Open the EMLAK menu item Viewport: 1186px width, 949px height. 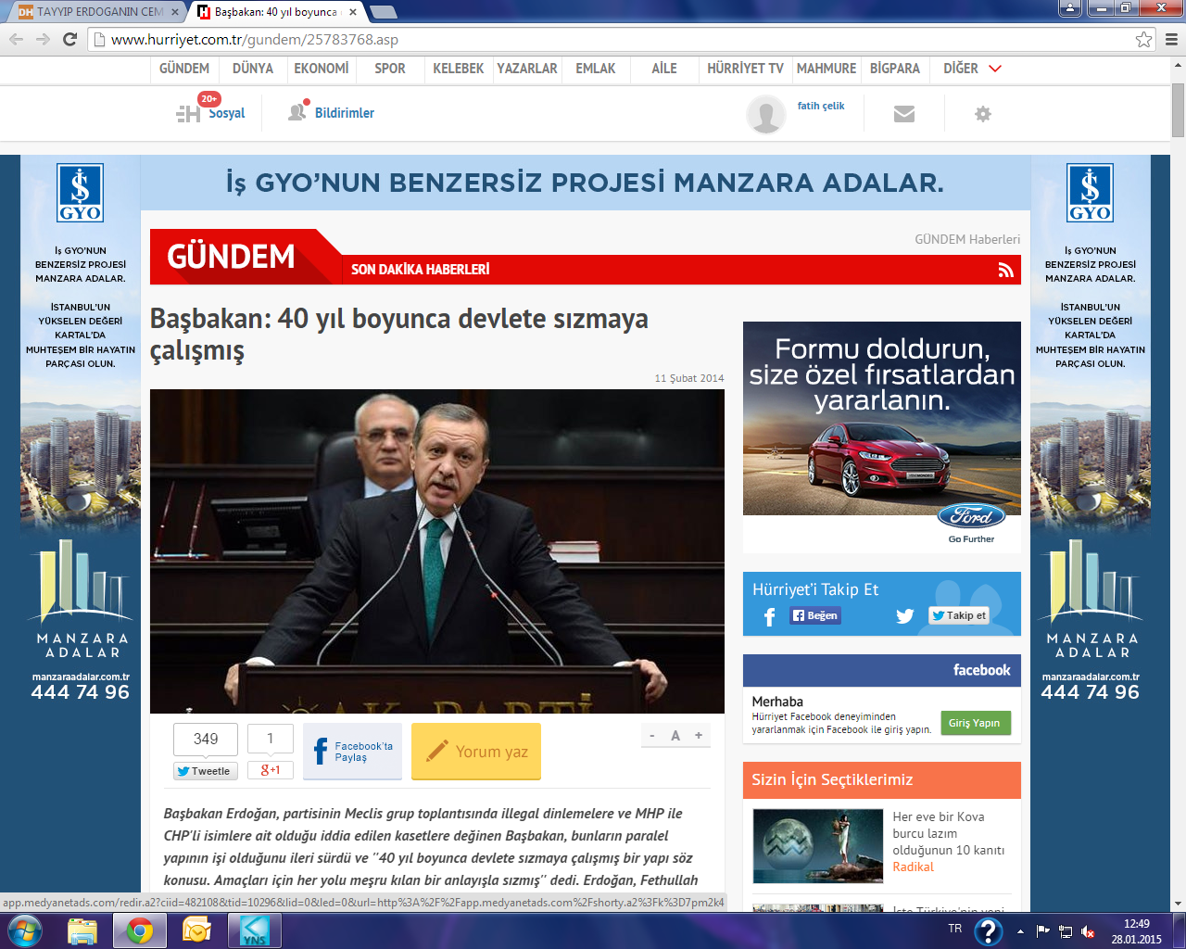coord(596,69)
